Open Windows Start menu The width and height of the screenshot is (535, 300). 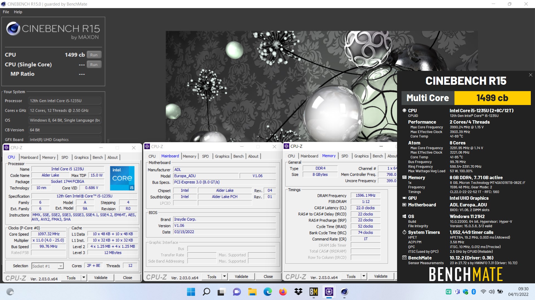191,292
